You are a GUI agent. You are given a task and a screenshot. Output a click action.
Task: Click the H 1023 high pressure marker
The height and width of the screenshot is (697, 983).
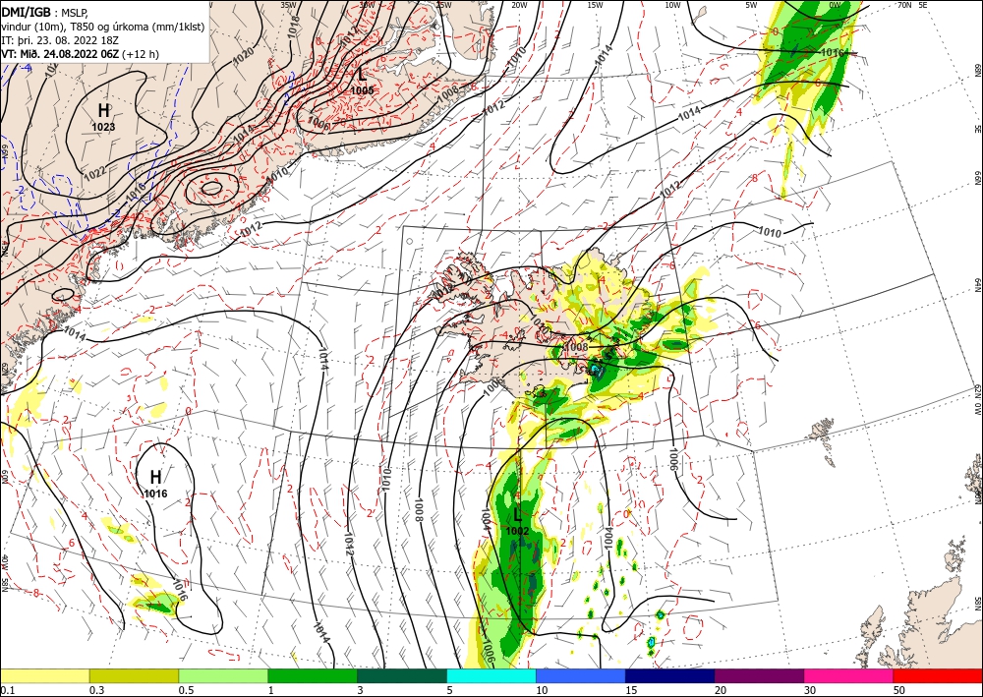click(x=104, y=117)
